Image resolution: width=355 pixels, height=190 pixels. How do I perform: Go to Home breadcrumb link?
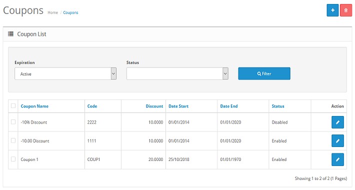click(53, 12)
